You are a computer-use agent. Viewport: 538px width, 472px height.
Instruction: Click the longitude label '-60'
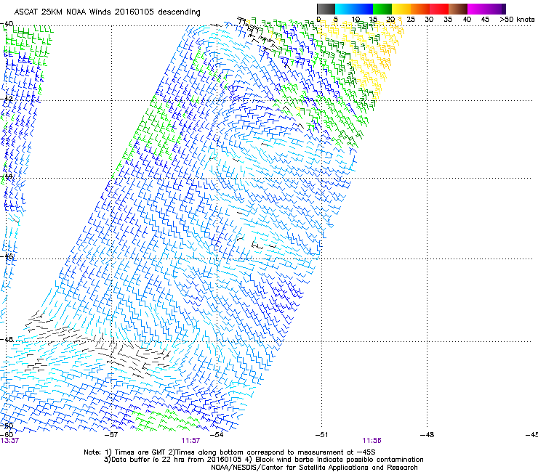click(7, 434)
